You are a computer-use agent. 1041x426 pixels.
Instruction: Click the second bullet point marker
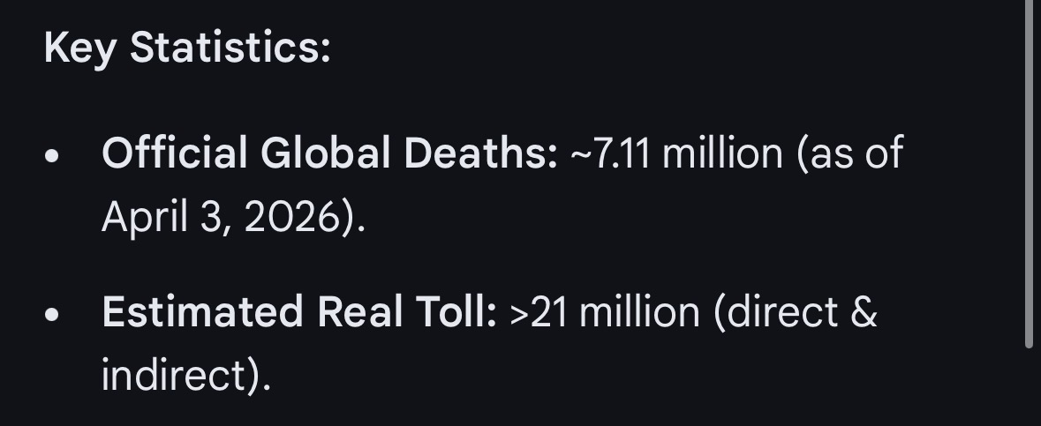click(53, 315)
